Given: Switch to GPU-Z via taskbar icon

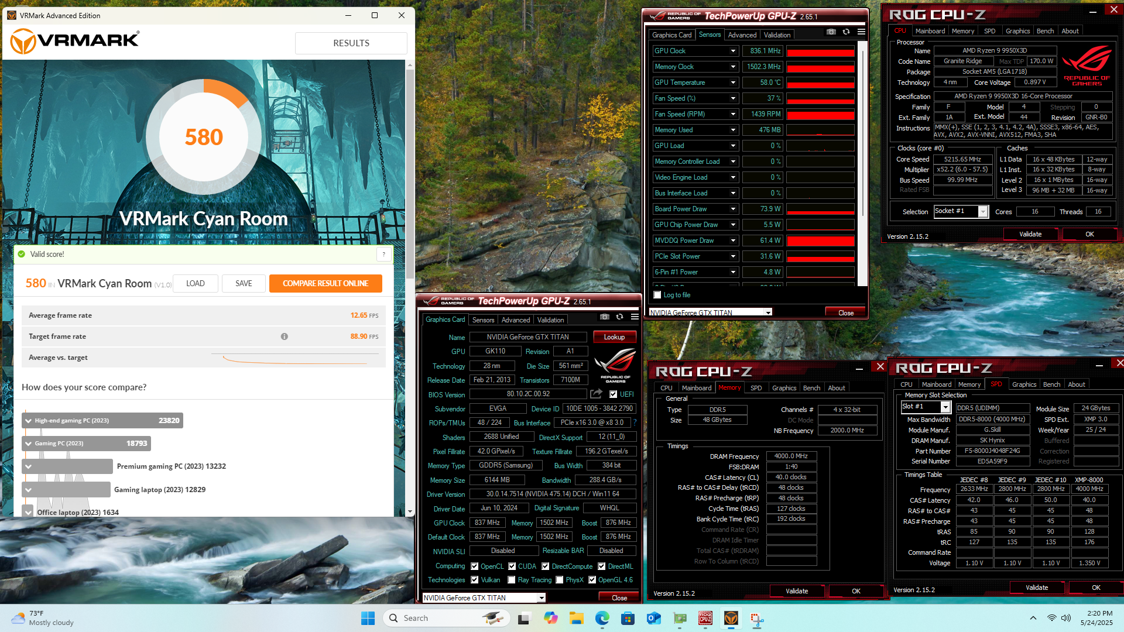Looking at the screenshot, I should pos(680,618).
